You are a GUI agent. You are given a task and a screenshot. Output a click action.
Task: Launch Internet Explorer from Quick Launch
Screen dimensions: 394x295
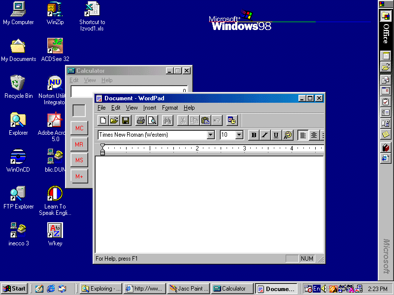coord(51,289)
